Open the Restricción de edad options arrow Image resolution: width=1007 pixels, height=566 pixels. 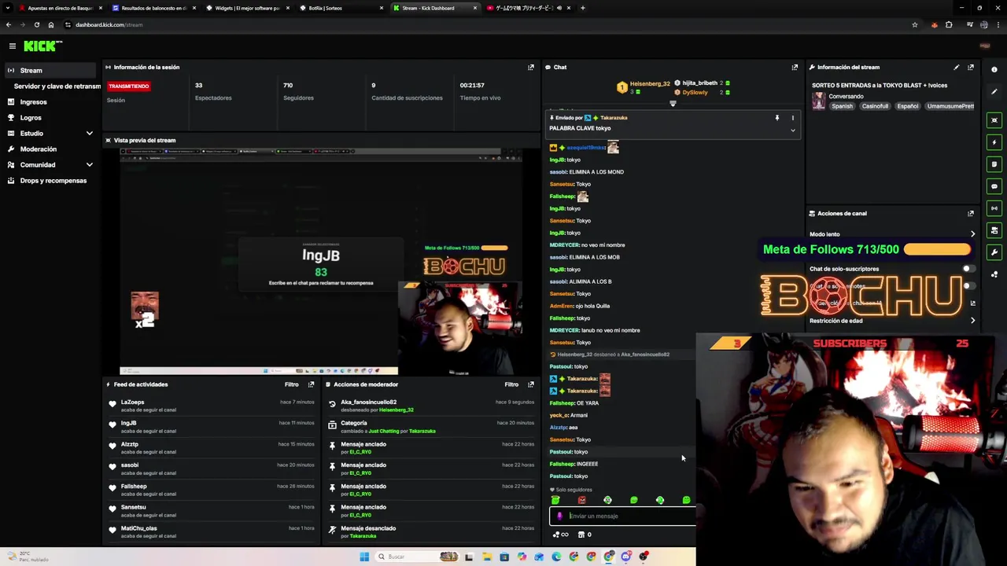tap(972, 321)
